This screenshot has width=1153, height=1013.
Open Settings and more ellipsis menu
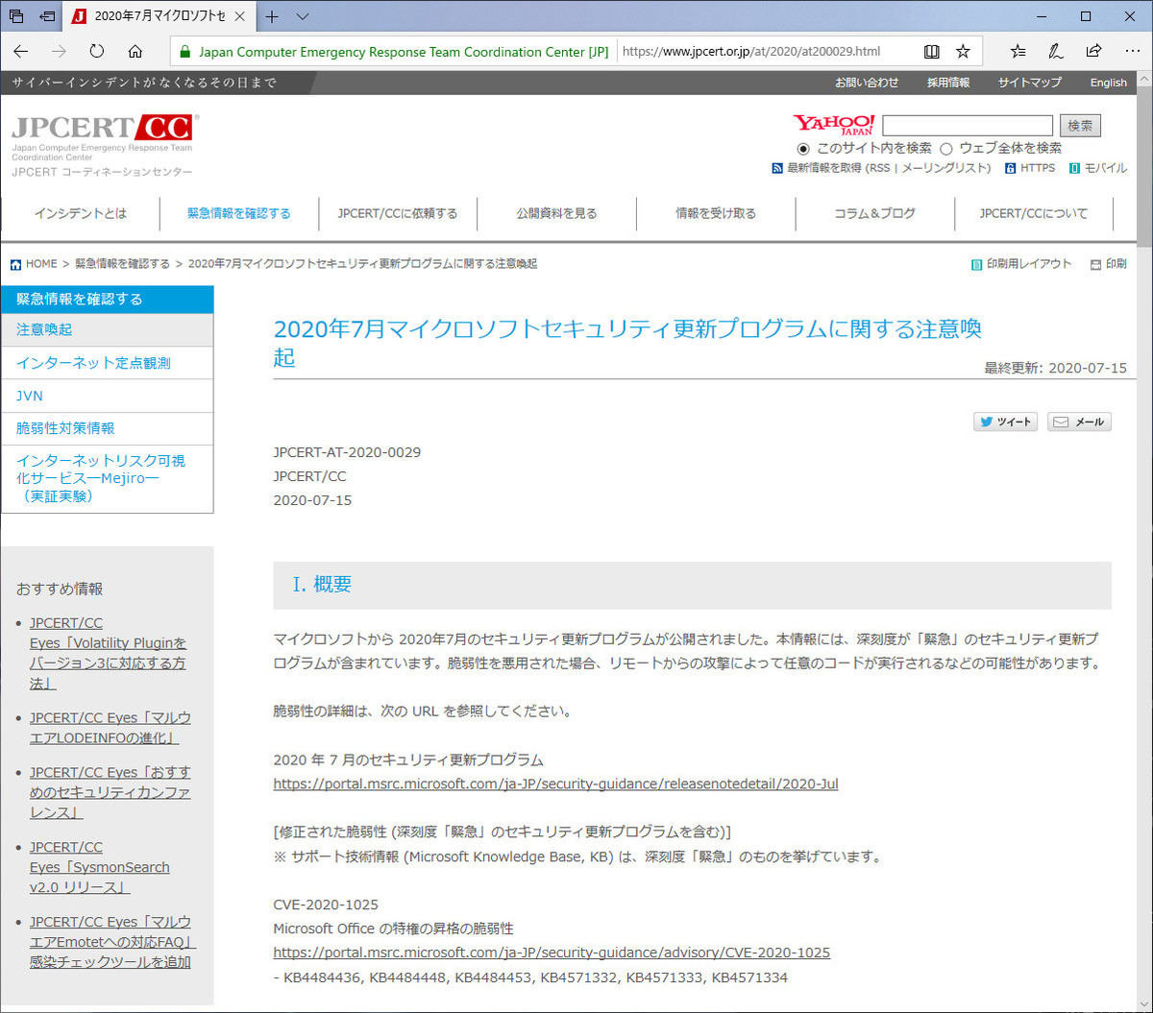[x=1132, y=52]
